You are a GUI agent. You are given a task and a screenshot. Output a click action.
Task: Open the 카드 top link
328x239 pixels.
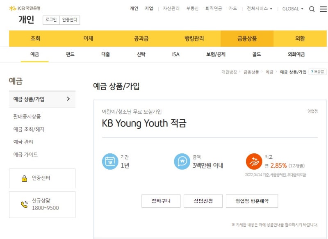pyautogui.click(x=232, y=8)
